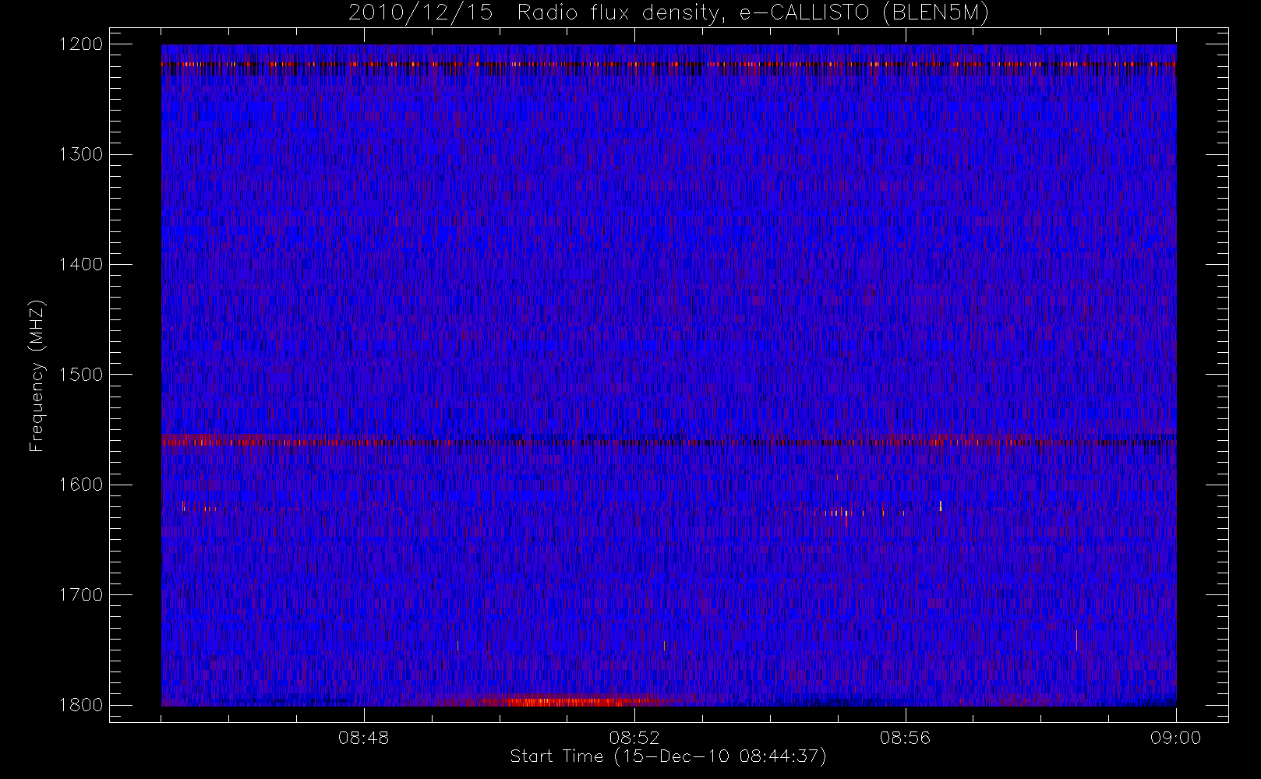
Task: Select the 1700 frequency tick label
Action: (x=81, y=594)
